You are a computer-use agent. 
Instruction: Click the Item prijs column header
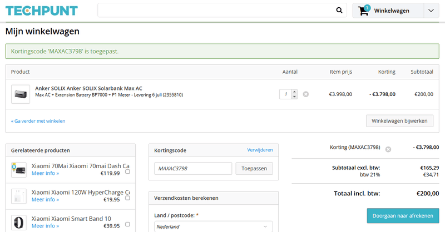[x=341, y=72]
